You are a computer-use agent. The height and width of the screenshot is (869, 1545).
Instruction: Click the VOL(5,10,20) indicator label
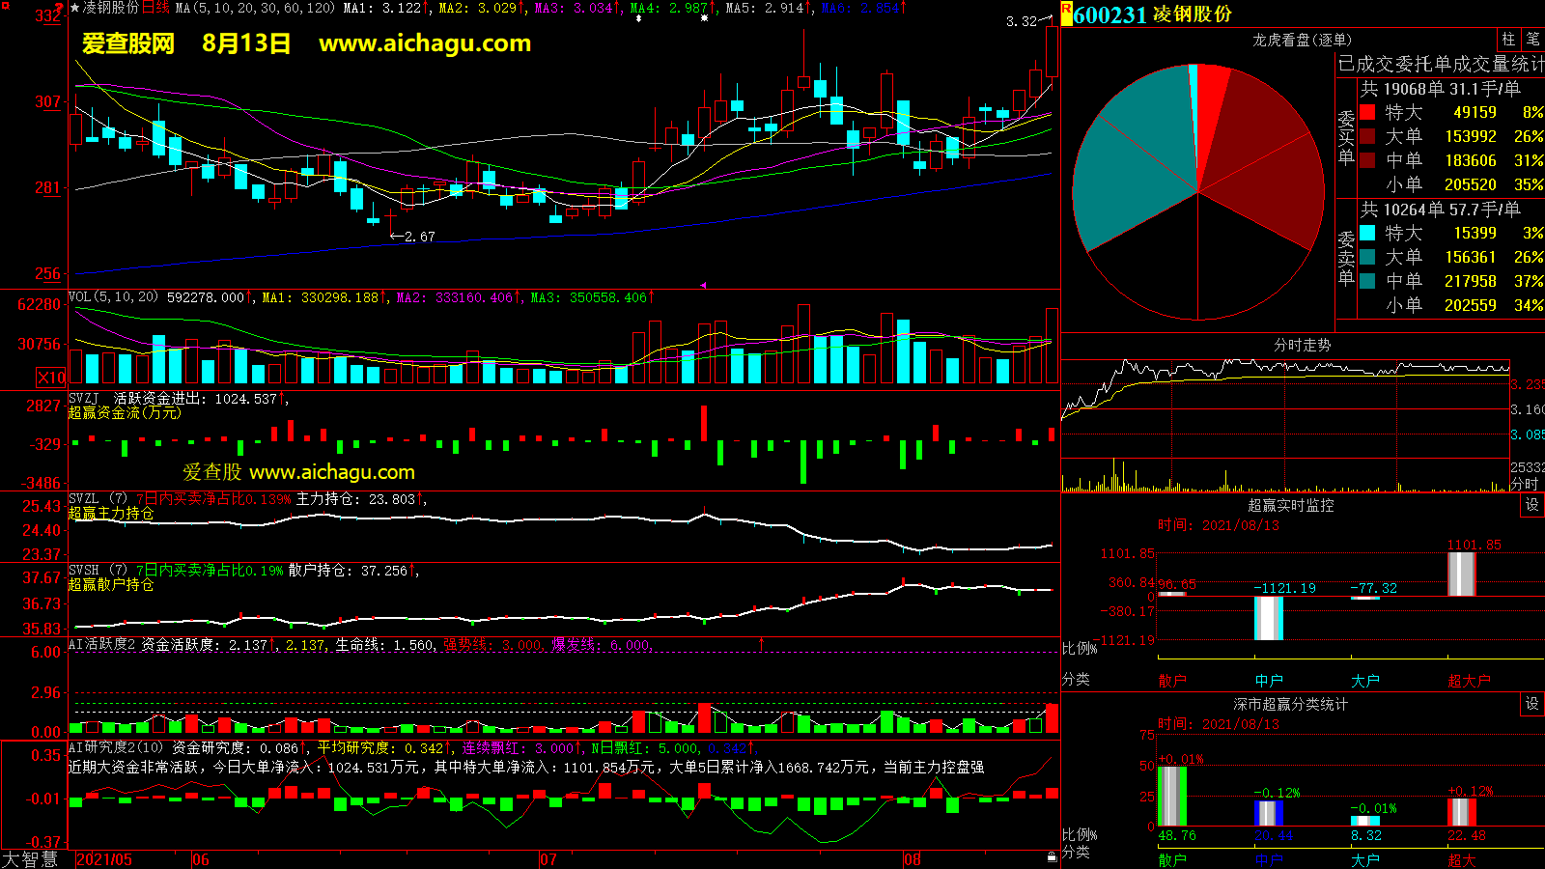[x=113, y=296]
